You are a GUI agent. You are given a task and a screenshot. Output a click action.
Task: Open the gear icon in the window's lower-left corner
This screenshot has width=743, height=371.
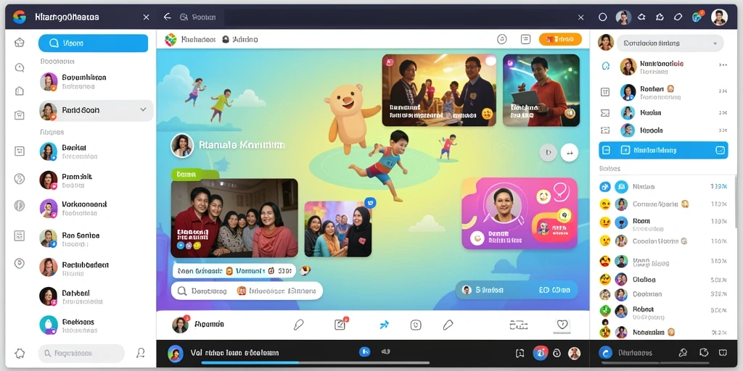pyautogui.click(x=20, y=354)
